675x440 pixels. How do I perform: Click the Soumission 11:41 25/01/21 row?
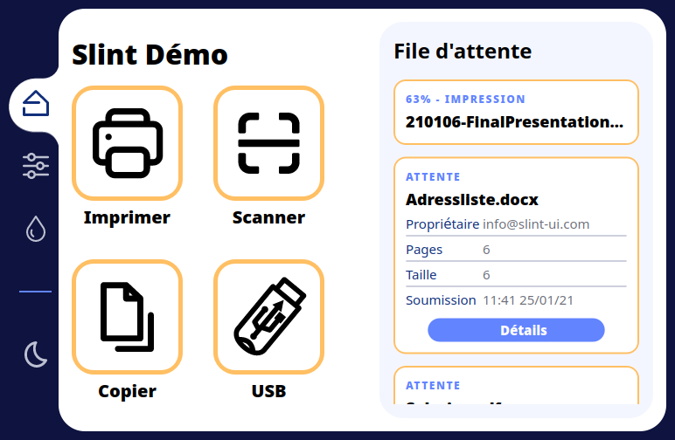pyautogui.click(x=516, y=300)
